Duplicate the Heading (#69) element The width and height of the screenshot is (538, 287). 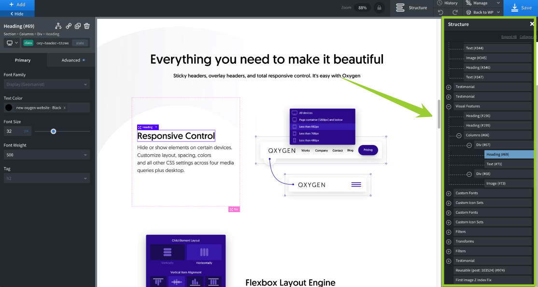[78, 26]
